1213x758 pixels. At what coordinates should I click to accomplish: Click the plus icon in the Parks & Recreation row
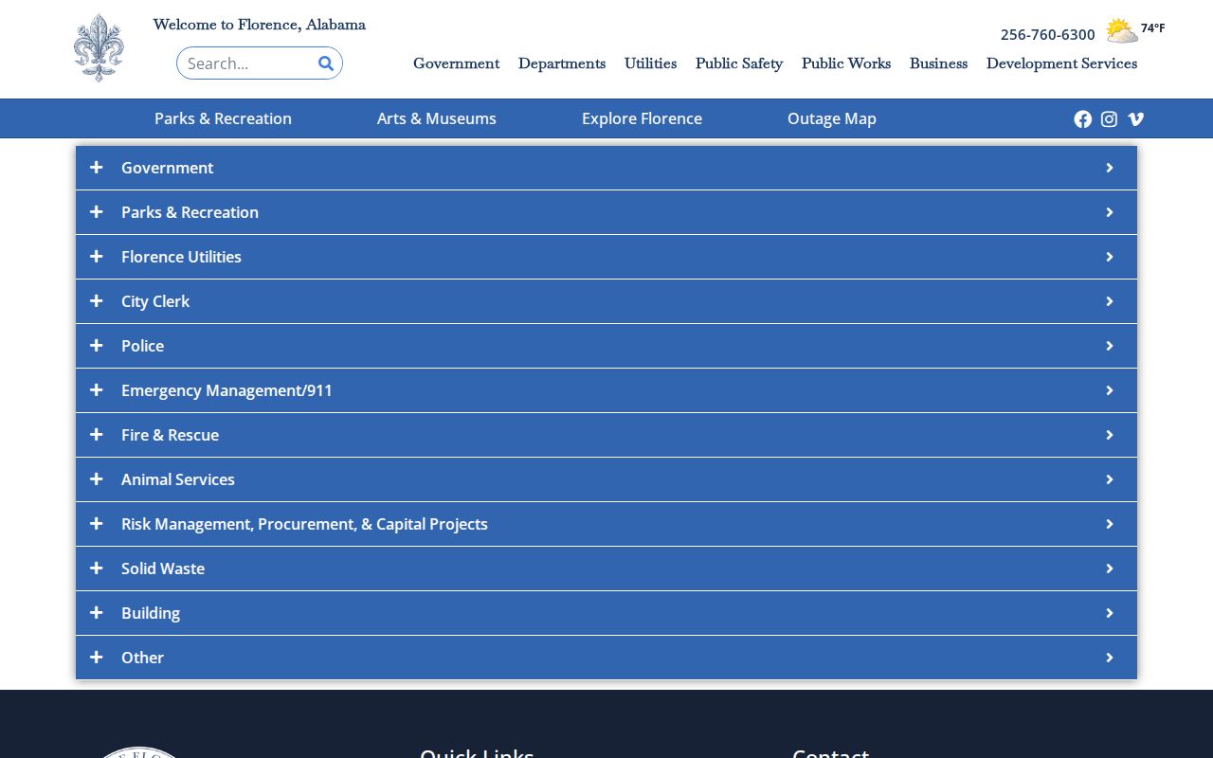coord(96,212)
